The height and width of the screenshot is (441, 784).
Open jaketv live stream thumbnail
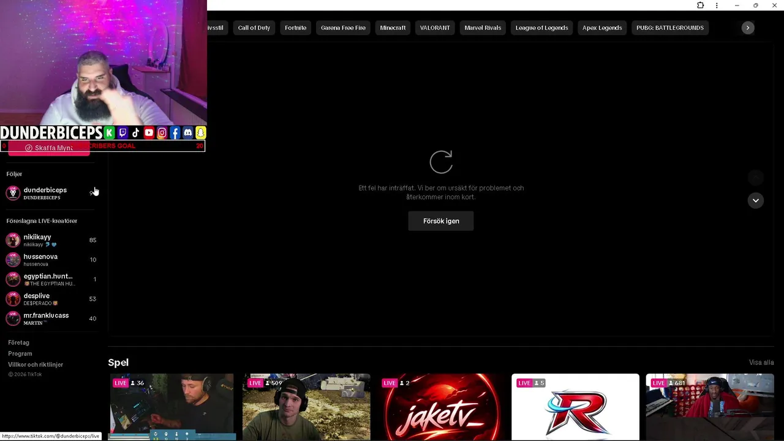tap(441, 407)
